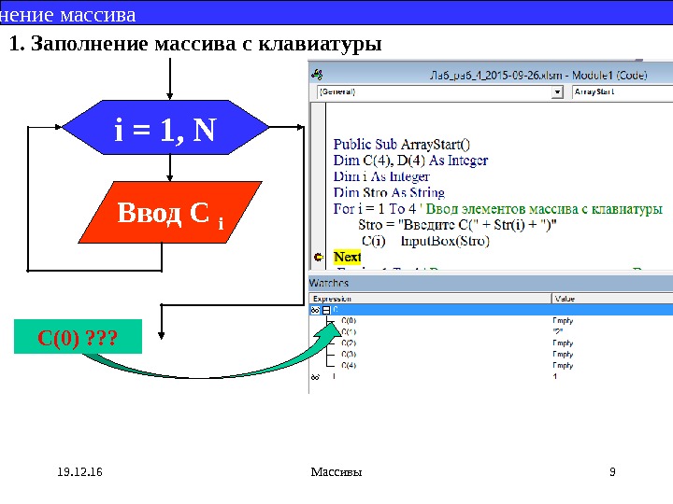Click the footer date 19.12.16
Viewport: 673px width, 504px height.
click(x=79, y=472)
